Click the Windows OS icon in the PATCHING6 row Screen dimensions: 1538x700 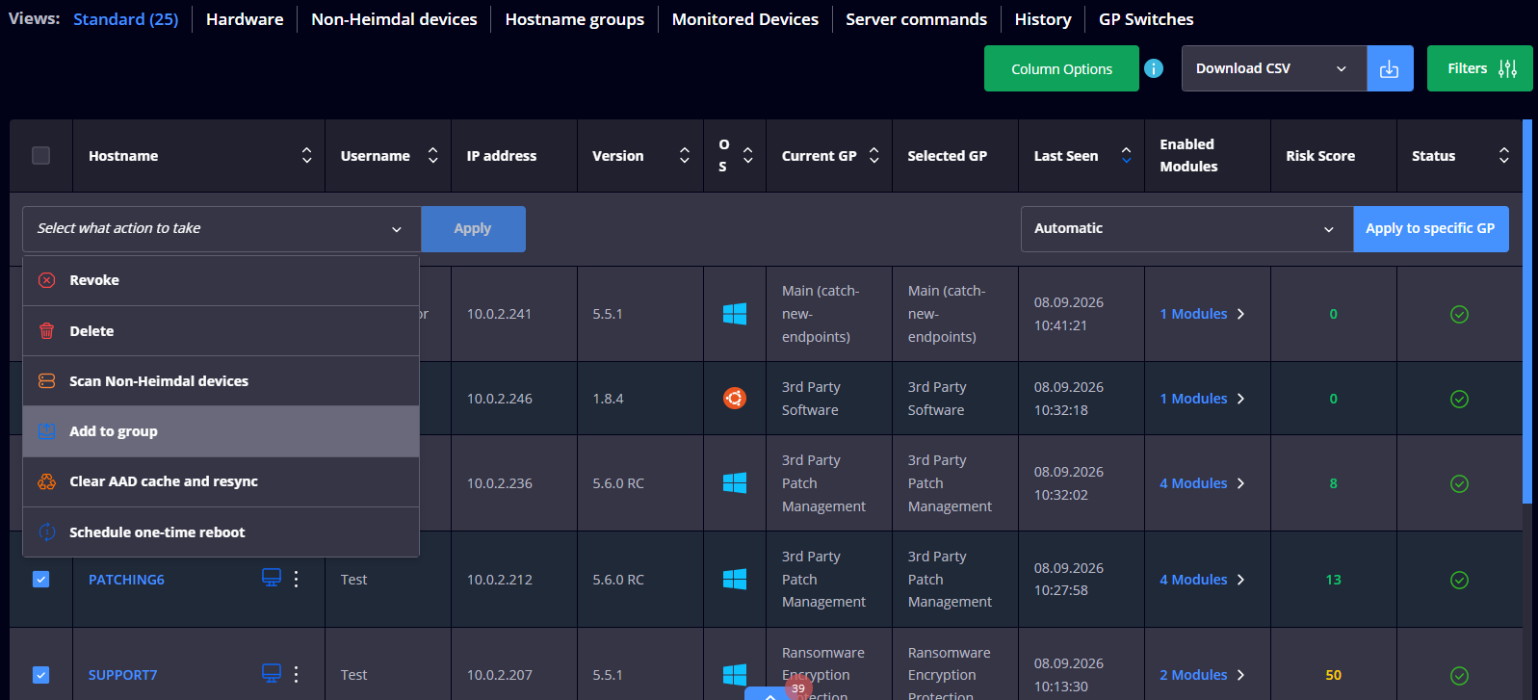pos(735,579)
